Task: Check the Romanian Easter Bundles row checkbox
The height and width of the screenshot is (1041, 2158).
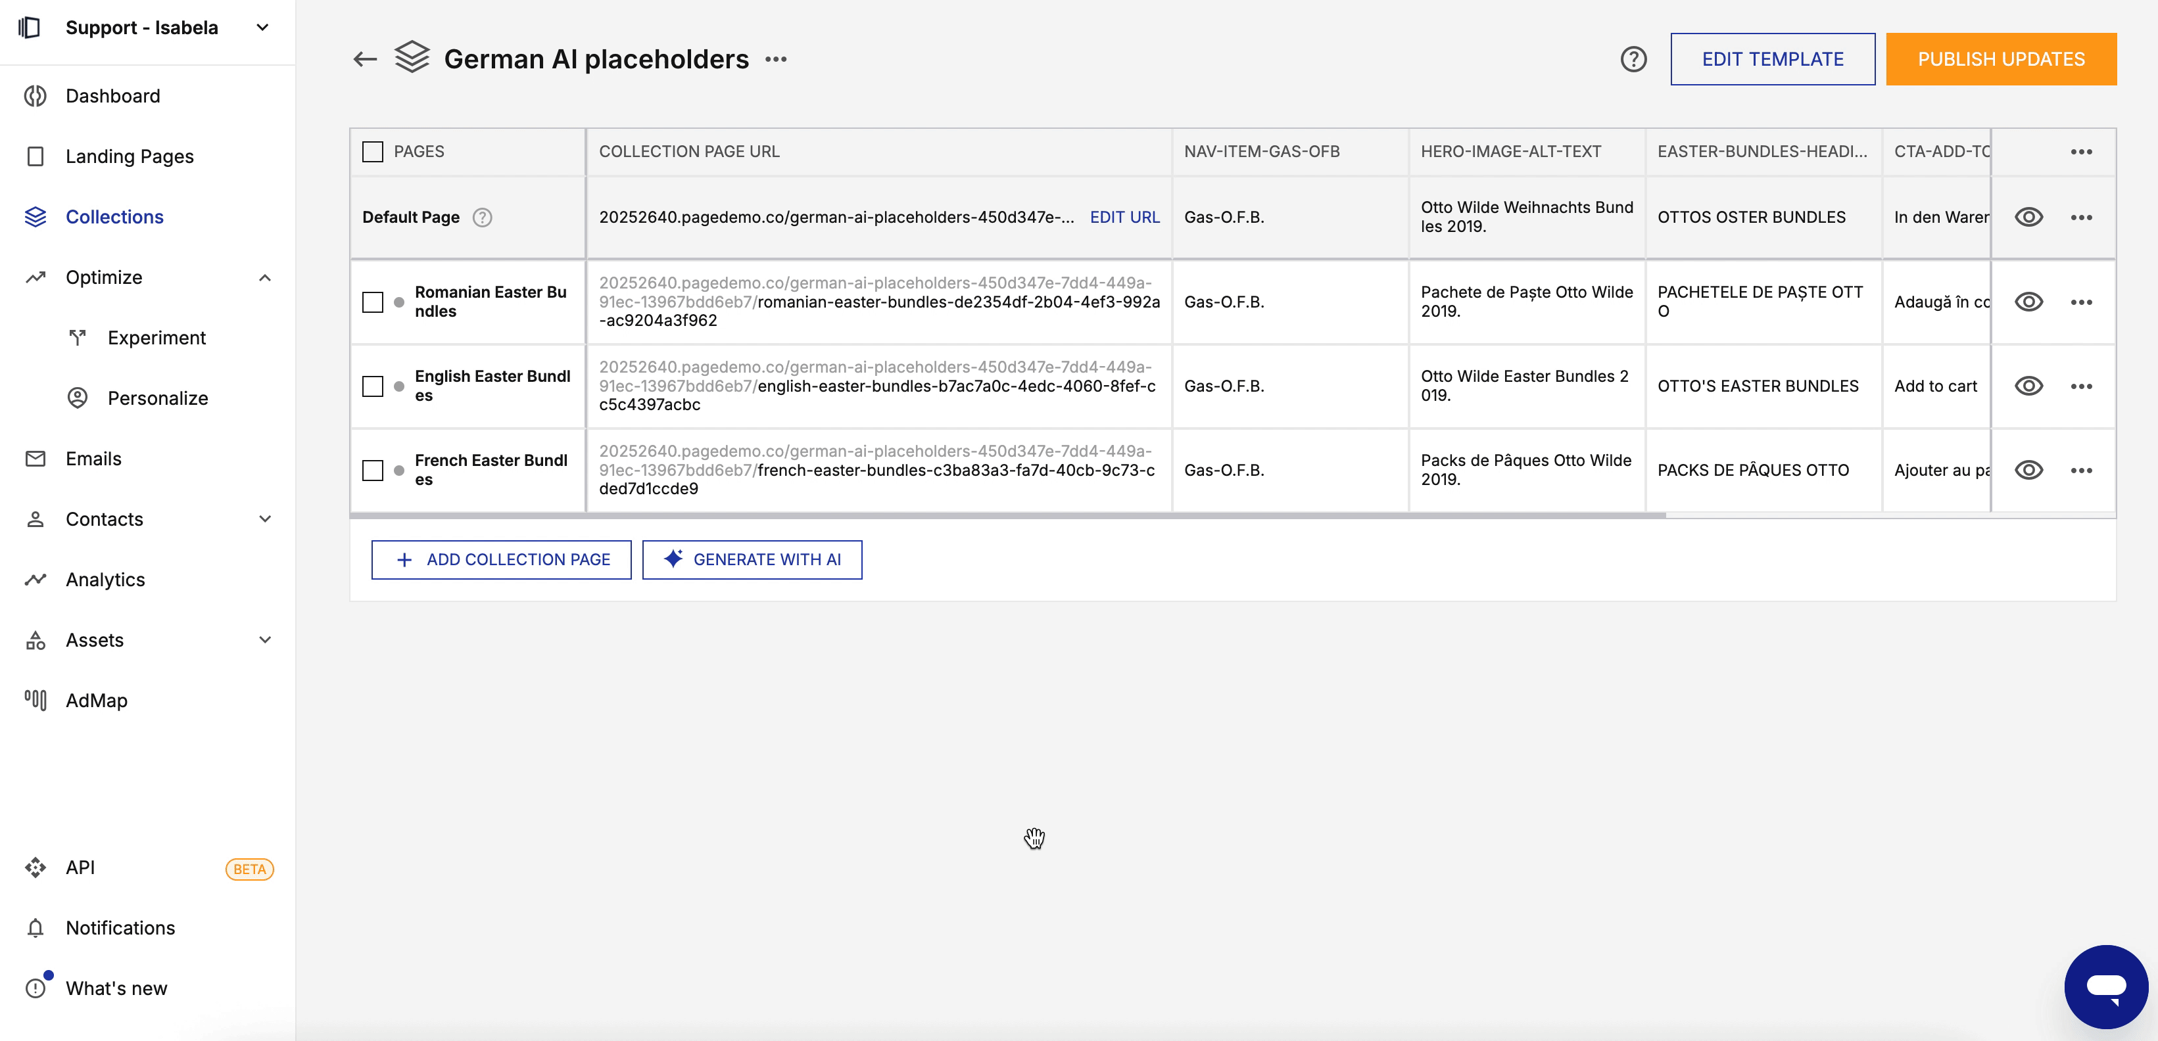Action: (x=372, y=302)
